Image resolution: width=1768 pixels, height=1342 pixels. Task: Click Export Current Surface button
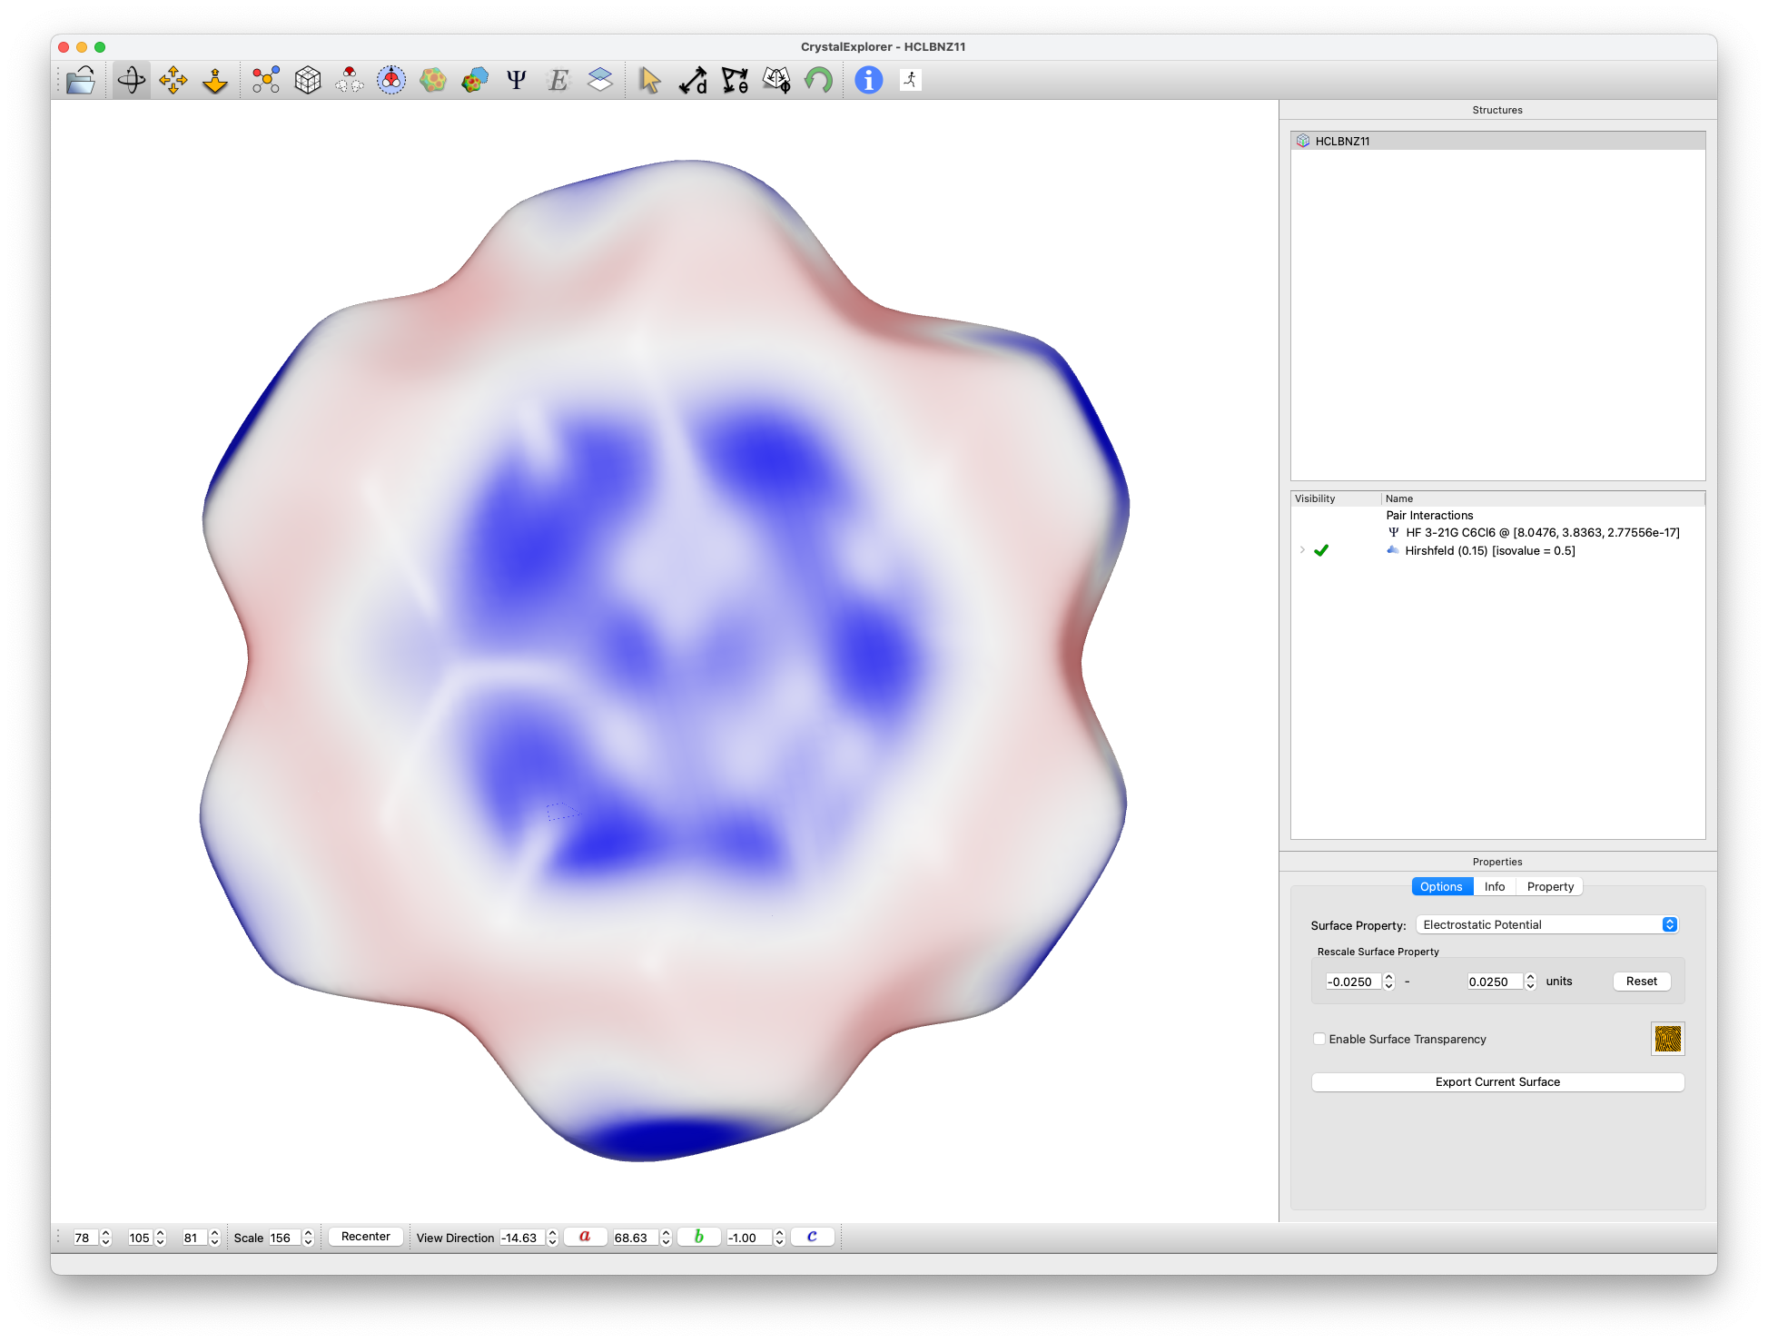coord(1497,1081)
